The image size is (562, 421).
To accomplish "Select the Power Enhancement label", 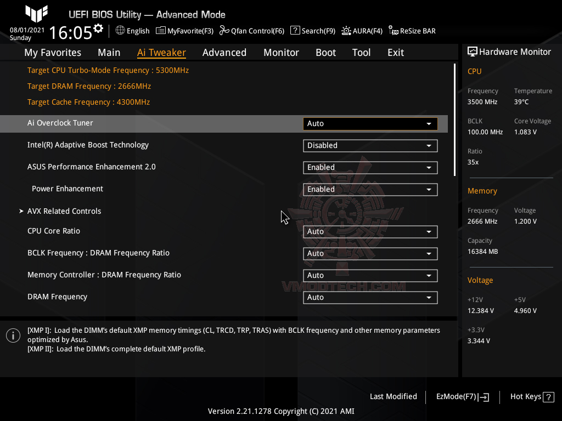I will pyautogui.click(x=68, y=189).
